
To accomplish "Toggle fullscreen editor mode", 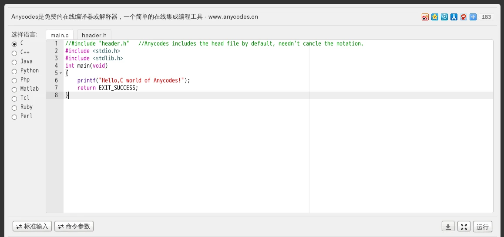I will [x=464, y=227].
